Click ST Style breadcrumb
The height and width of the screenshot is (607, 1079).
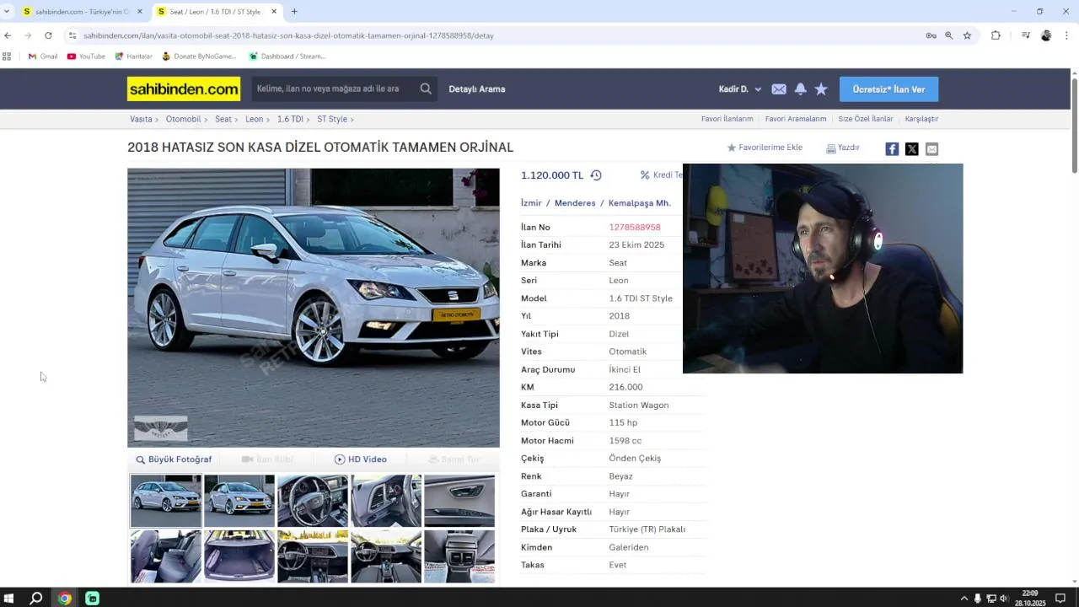pos(332,120)
